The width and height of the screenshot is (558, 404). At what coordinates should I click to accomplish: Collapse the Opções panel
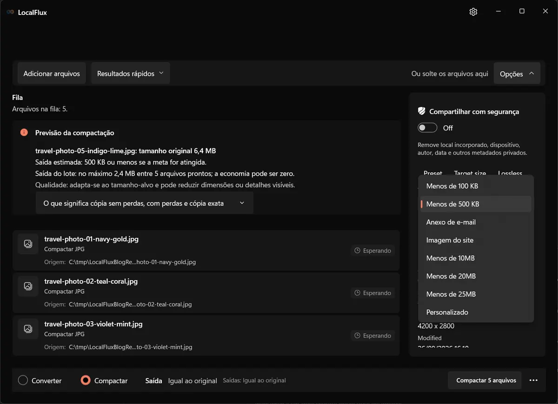[x=517, y=73]
